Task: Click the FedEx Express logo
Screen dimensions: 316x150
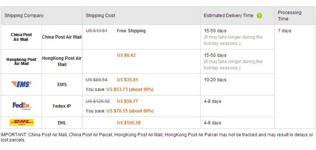Action: tap(22, 106)
